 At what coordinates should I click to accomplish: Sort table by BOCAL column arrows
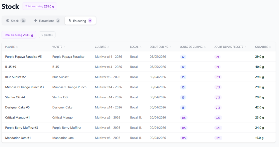141,47
